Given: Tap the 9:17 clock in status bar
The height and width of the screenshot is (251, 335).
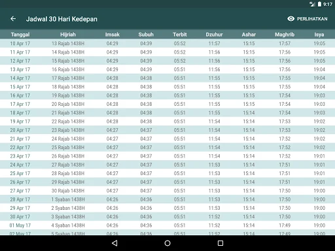Looking at the screenshot, I should (328, 5).
